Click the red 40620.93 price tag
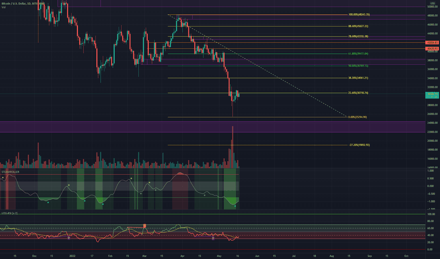This screenshot has width=440, height=259. [x=432, y=49]
